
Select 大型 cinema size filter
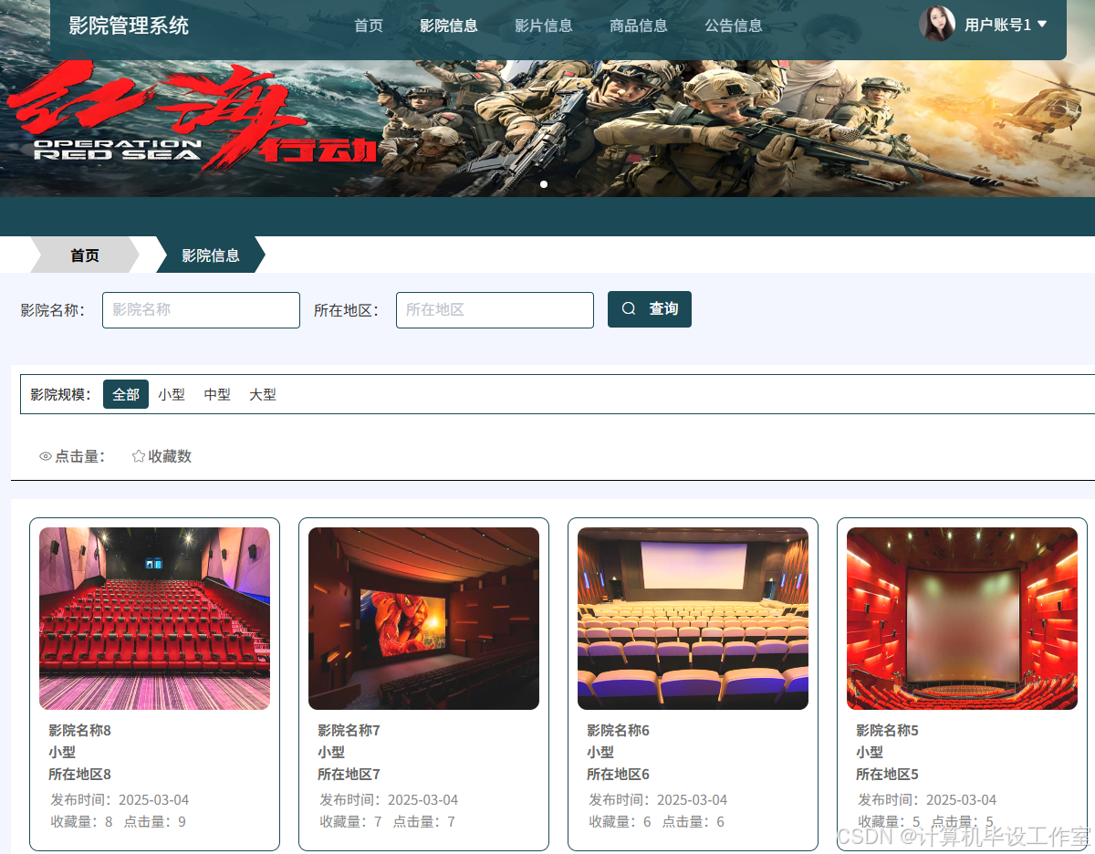[263, 394]
